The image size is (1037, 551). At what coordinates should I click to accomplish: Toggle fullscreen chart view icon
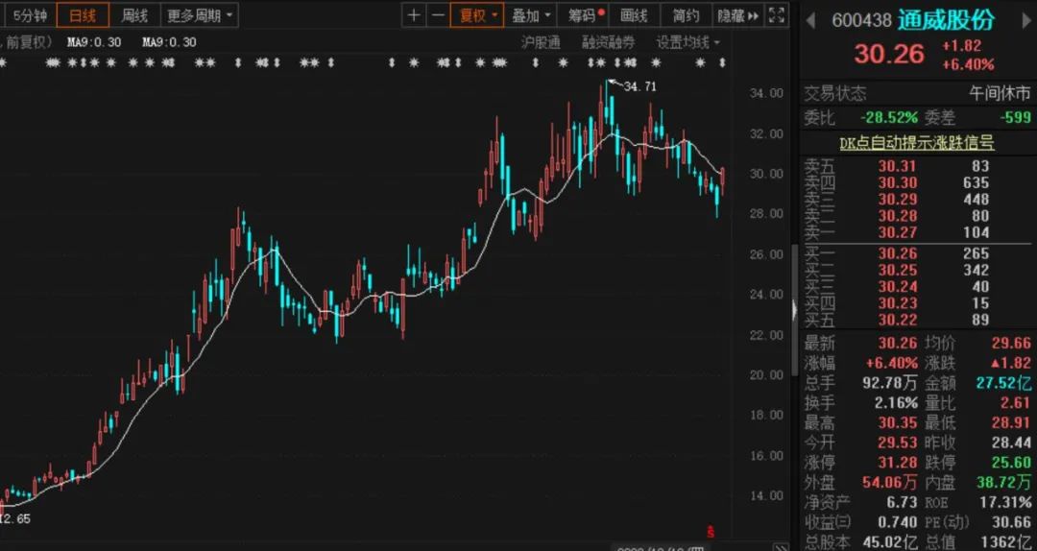tap(777, 15)
